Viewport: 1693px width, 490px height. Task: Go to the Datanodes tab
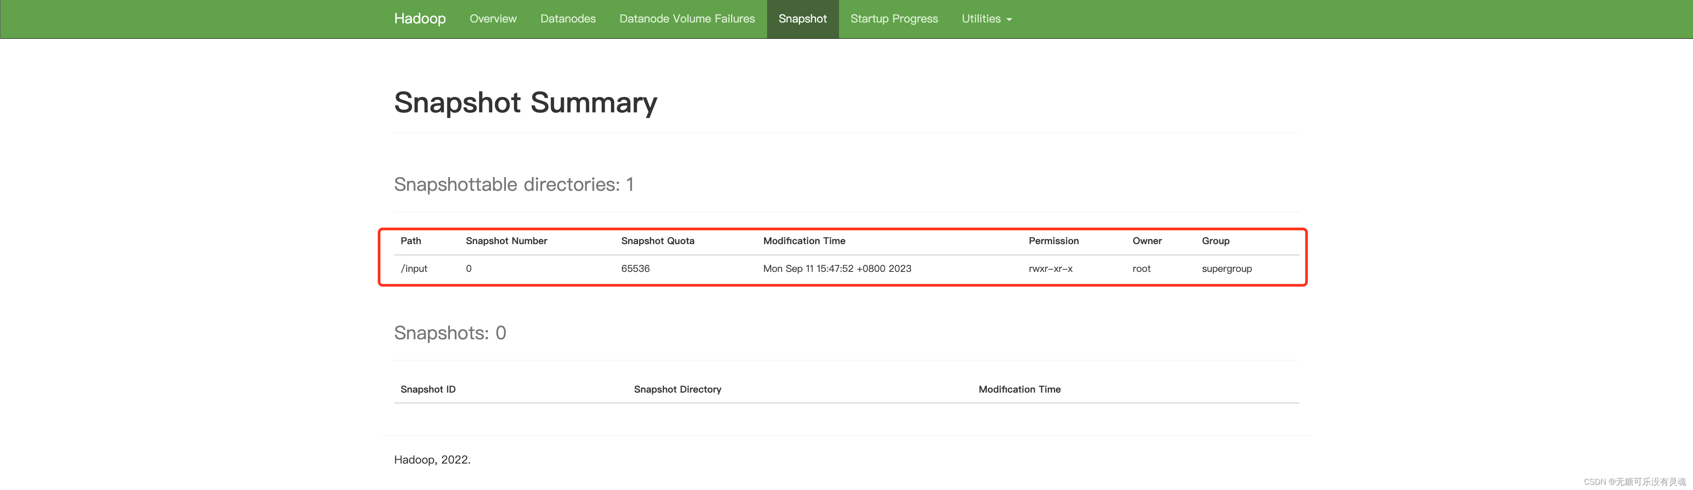(x=567, y=19)
